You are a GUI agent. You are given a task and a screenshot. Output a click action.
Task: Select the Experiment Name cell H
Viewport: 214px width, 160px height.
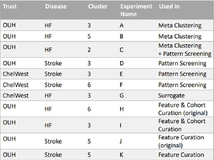(x=122, y=109)
